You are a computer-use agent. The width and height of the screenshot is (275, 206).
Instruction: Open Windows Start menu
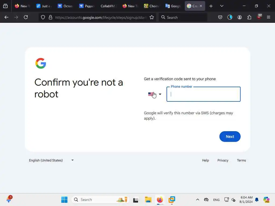tap(64, 200)
